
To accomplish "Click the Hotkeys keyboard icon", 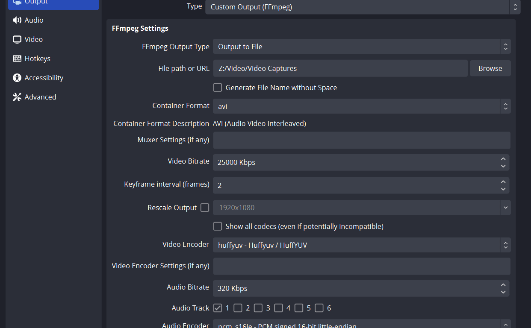I will 17,59.
